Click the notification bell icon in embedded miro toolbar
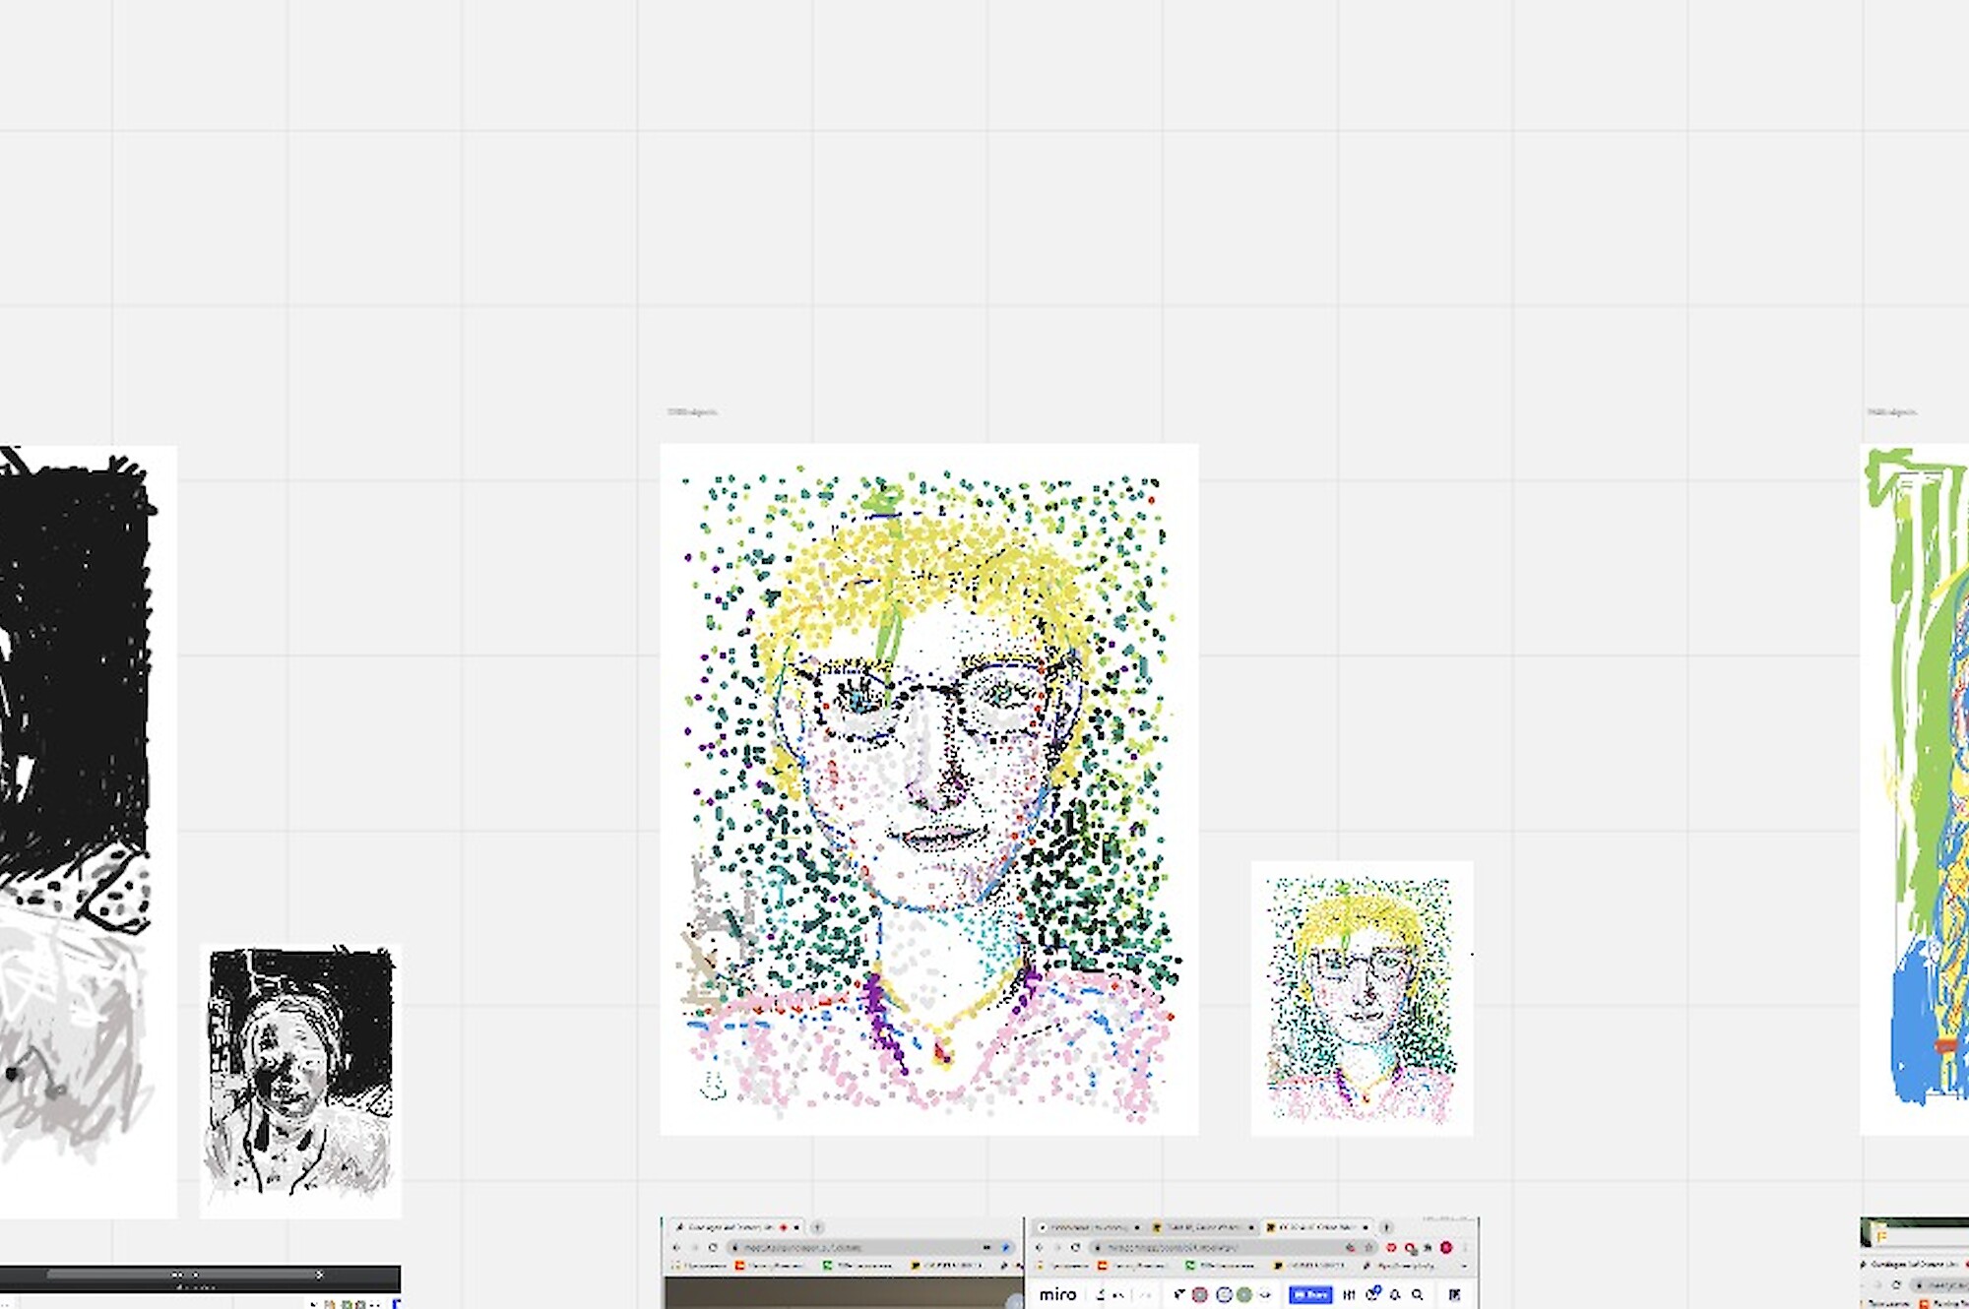The width and height of the screenshot is (1969, 1309). click(x=1395, y=1295)
